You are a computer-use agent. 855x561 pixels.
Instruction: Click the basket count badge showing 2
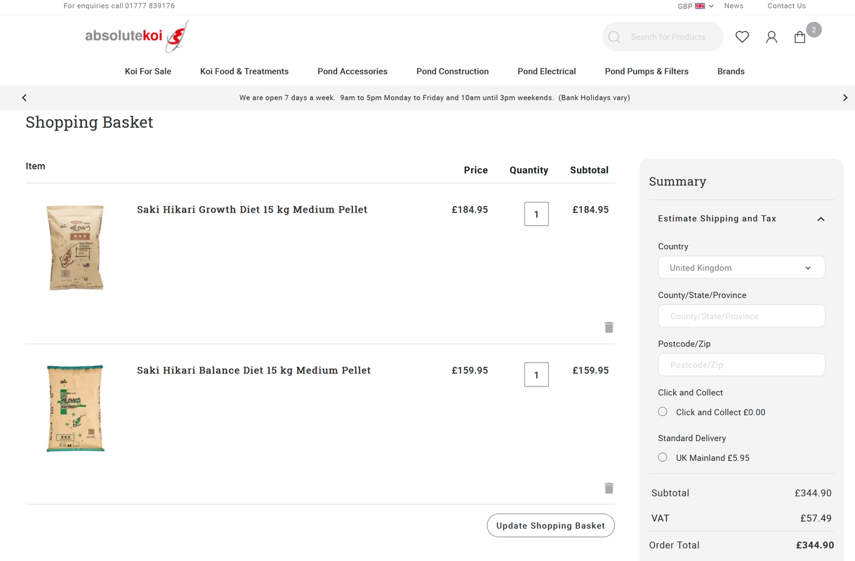point(814,29)
